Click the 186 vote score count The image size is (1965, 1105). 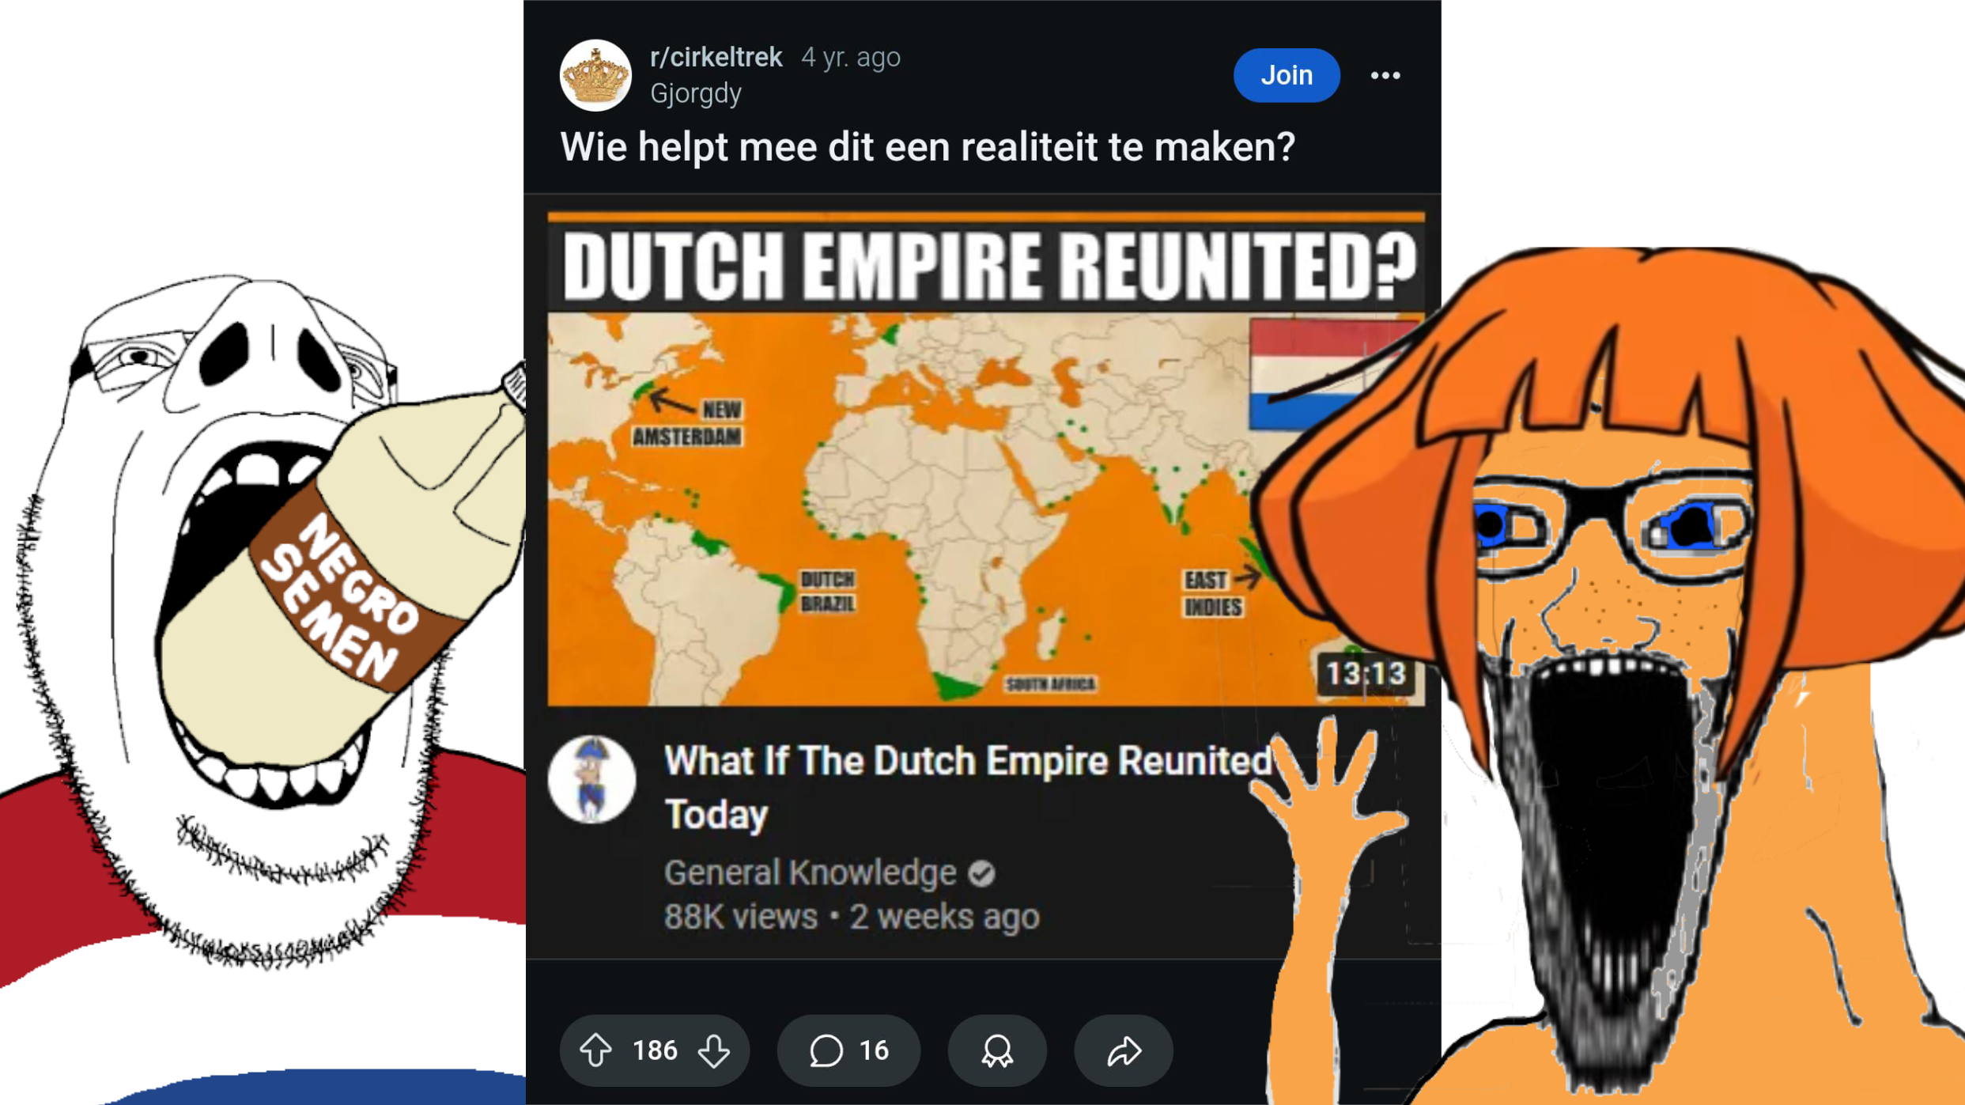click(655, 1050)
